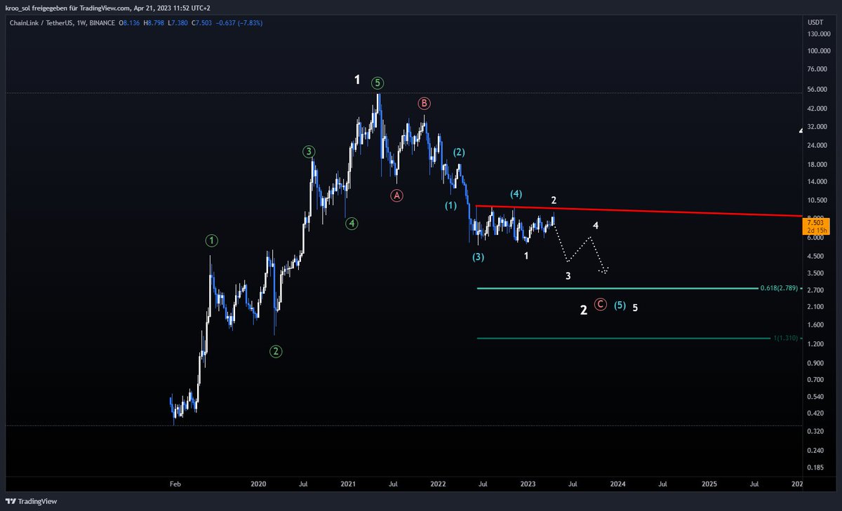The width and height of the screenshot is (842, 511).
Task: Select the 2d 15h countdown label
Action: [817, 231]
